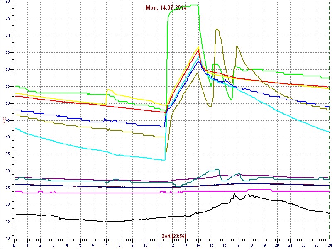Select the '45' temperature axis label
Viewport: 332px width, 249px height.
click(7, 120)
